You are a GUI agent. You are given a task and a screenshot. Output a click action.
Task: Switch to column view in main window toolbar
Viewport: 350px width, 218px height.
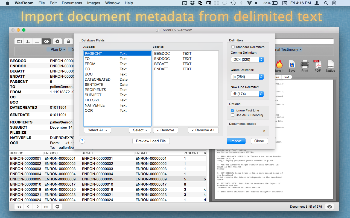[28, 41]
